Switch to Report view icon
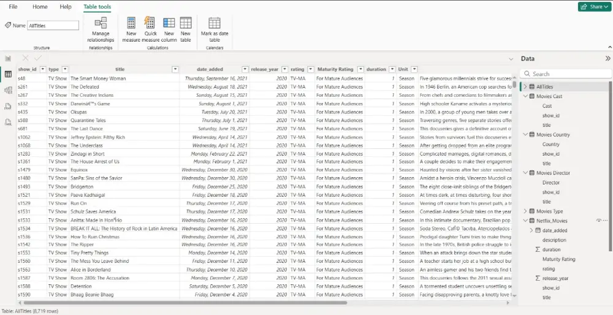The width and height of the screenshot is (613, 315). pyautogui.click(x=8, y=58)
